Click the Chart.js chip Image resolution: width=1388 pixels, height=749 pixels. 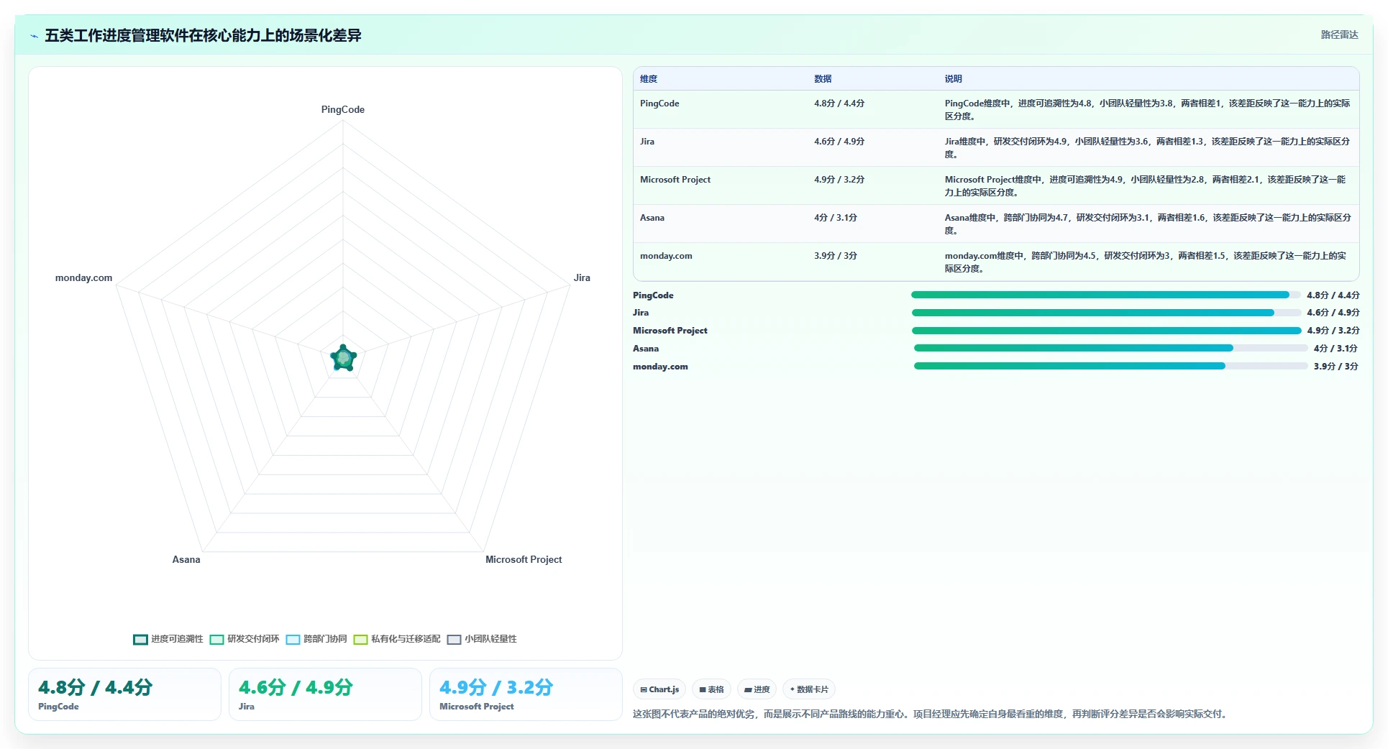pos(659,689)
